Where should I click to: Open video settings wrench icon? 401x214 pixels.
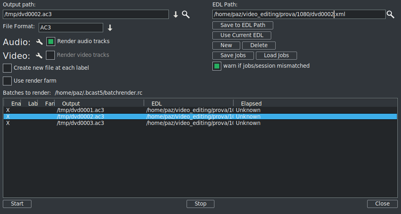click(x=39, y=56)
